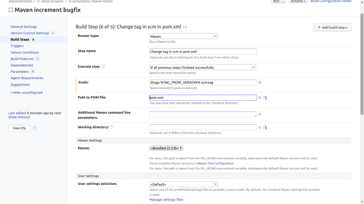Open Last edited link
364x204 pixels.
[17, 113]
